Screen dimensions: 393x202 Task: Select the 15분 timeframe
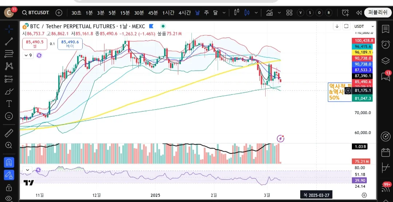[x=125, y=12]
